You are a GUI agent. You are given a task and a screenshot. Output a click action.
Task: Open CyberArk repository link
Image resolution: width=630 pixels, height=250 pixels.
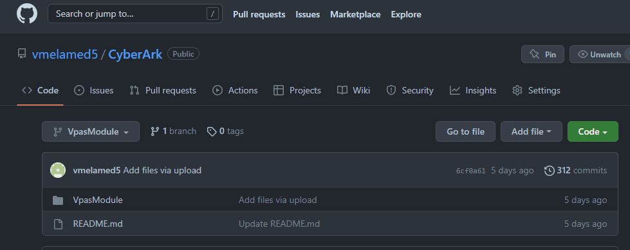pos(135,54)
